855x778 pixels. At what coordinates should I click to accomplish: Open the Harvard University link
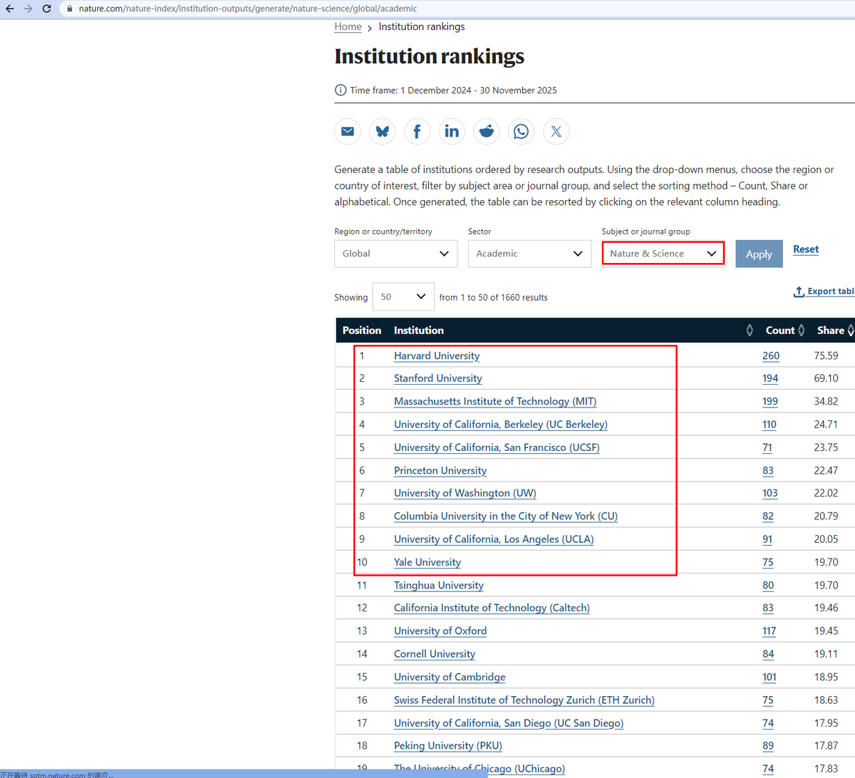[437, 356]
